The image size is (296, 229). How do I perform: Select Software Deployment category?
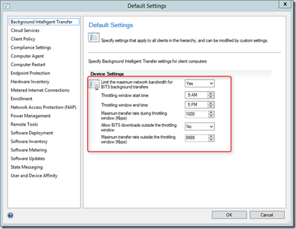[32, 133]
